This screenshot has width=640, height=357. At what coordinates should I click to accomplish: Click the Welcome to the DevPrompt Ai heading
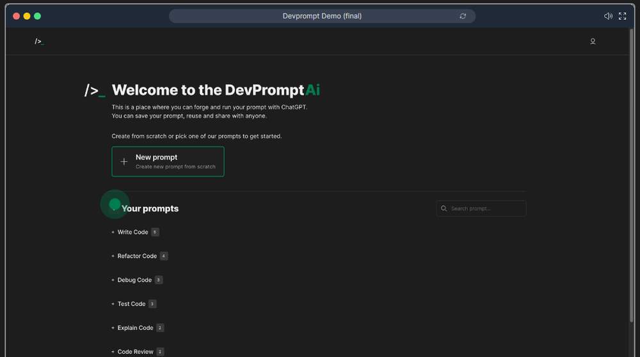point(216,90)
